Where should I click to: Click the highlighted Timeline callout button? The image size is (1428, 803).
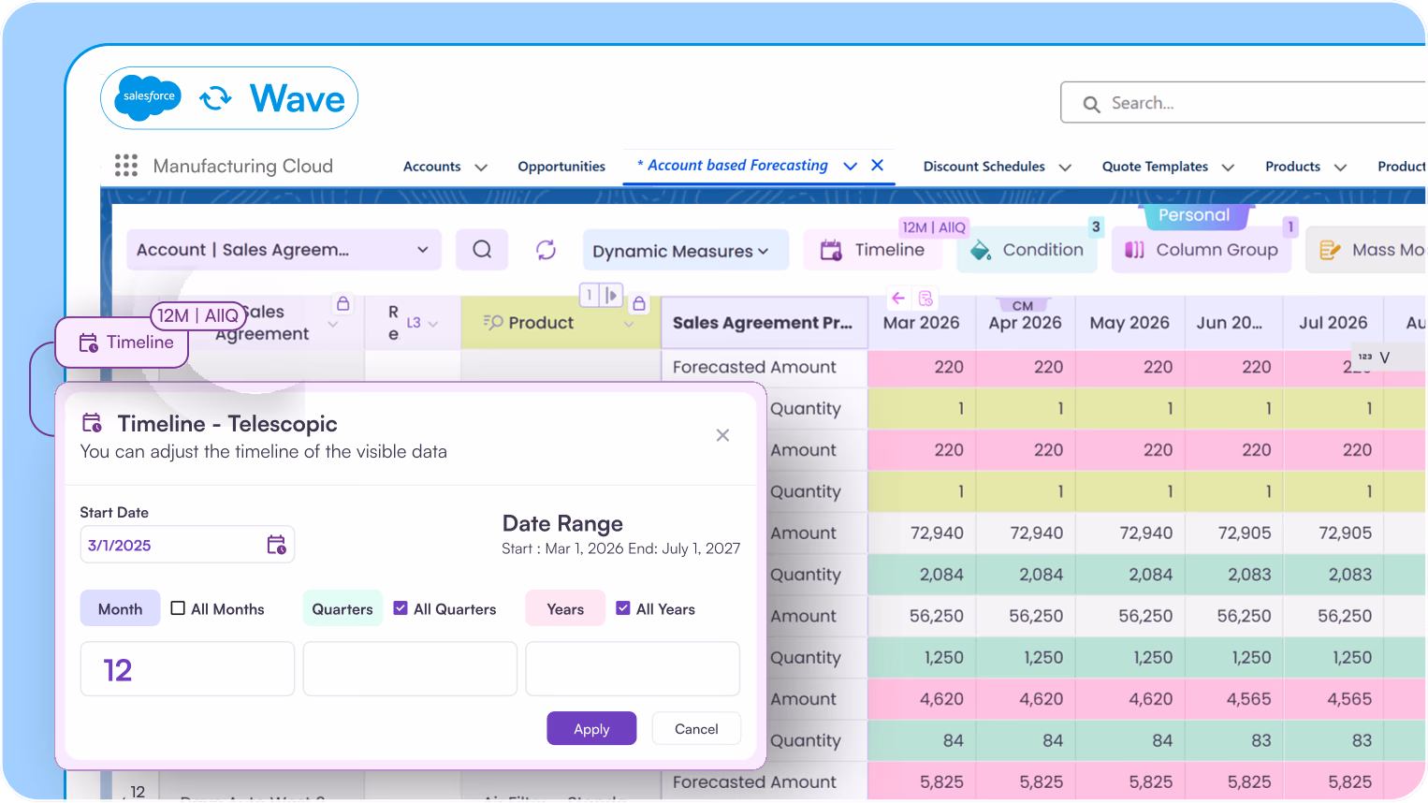[122, 343]
